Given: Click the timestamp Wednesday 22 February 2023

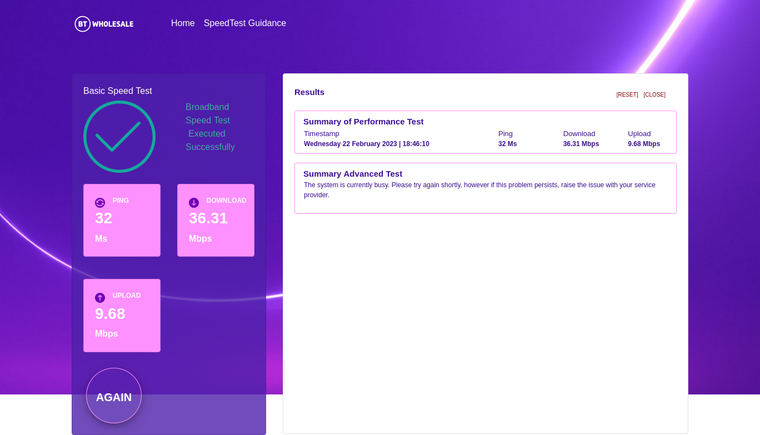Looking at the screenshot, I should (x=367, y=144).
